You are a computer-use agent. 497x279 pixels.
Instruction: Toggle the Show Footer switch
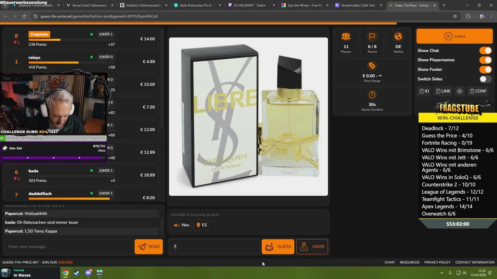point(485,69)
